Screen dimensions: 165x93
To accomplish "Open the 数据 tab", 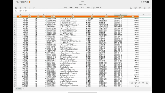I will 77,7.
